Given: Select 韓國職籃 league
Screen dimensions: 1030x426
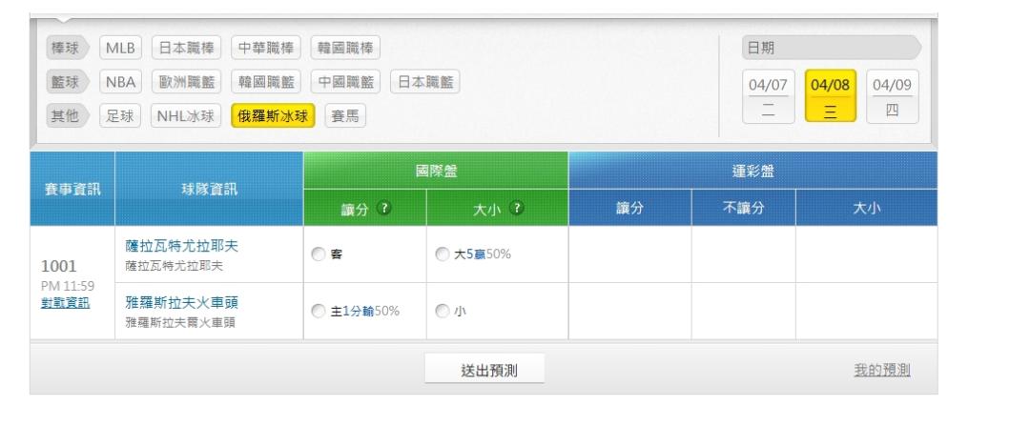Looking at the screenshot, I should coord(265,82).
